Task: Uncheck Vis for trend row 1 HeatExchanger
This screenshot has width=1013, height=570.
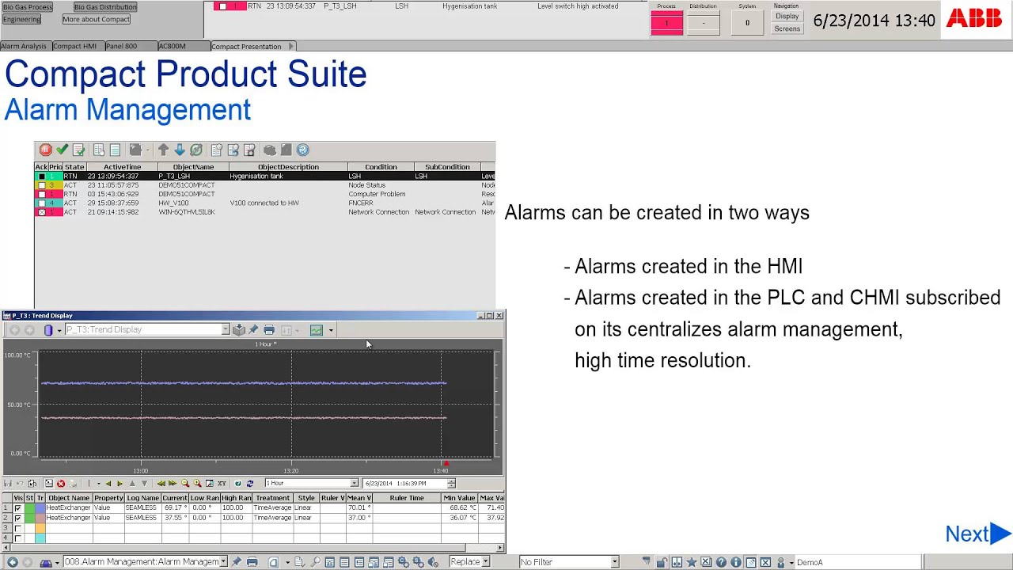Action: [x=17, y=508]
